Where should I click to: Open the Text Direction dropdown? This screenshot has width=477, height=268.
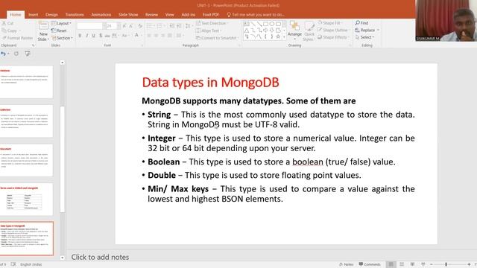pyautogui.click(x=212, y=23)
